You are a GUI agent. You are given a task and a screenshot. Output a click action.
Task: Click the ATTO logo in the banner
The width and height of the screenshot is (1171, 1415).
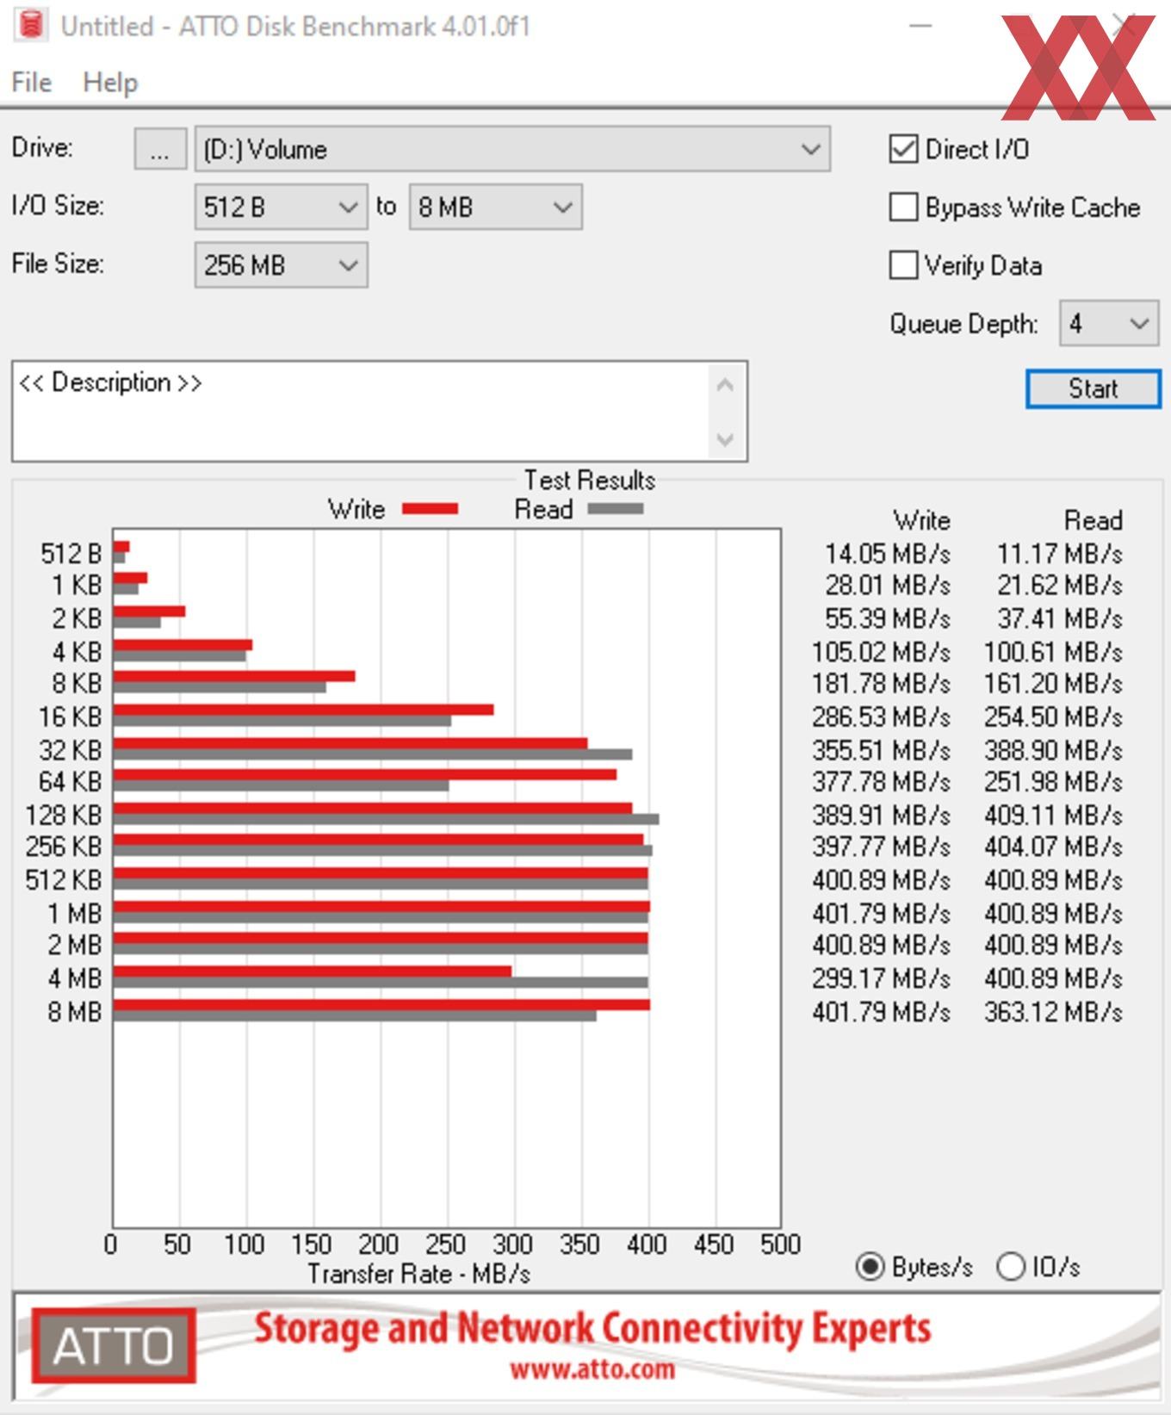click(114, 1346)
